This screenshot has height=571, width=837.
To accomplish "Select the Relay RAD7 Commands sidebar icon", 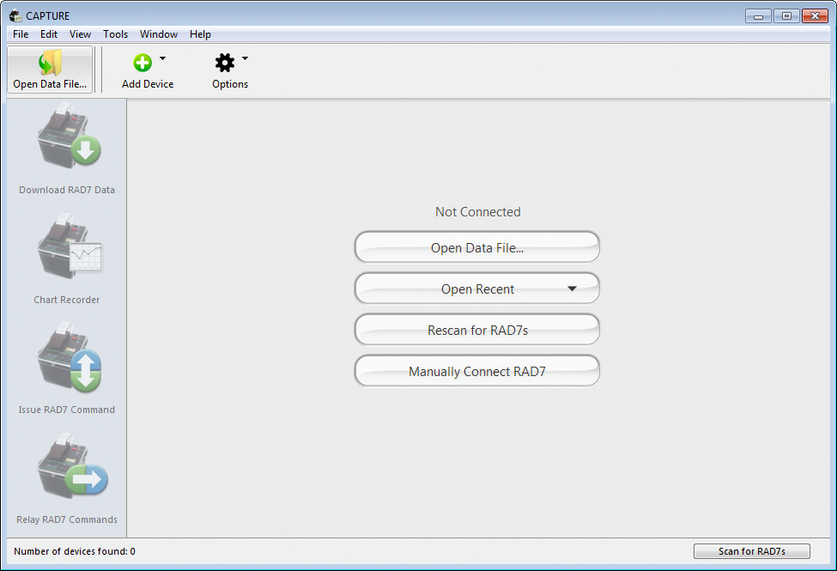I will pos(72,465).
